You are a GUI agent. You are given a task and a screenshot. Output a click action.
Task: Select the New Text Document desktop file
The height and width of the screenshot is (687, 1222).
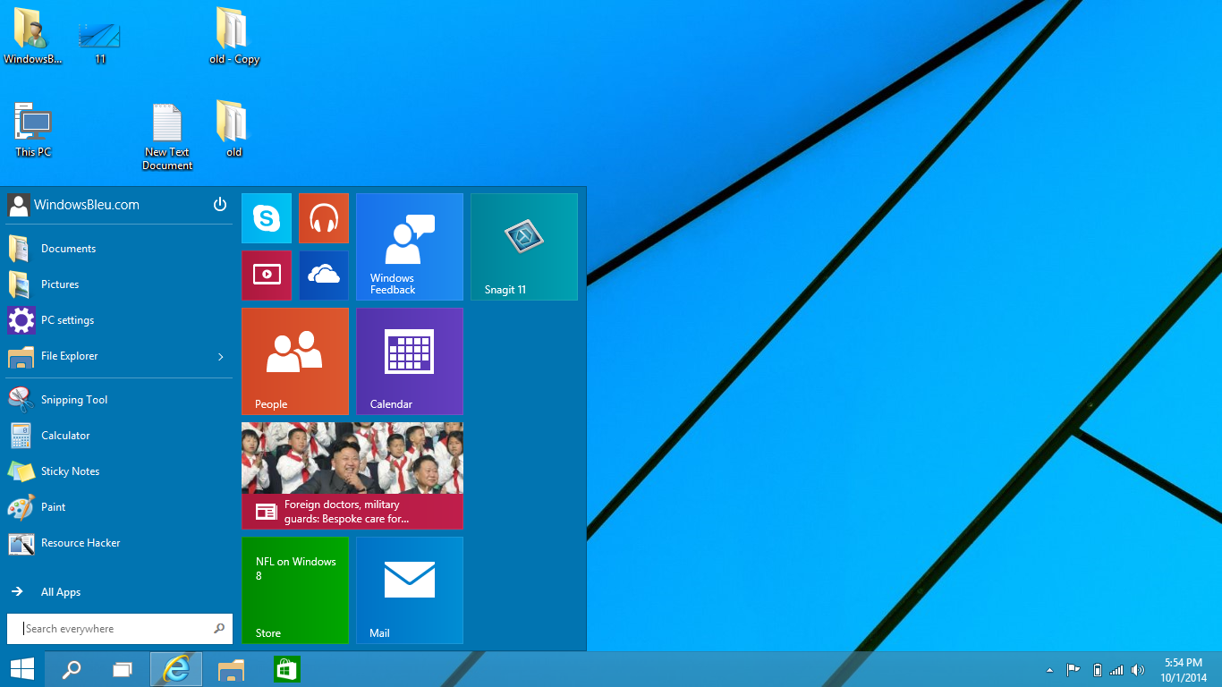click(x=167, y=137)
